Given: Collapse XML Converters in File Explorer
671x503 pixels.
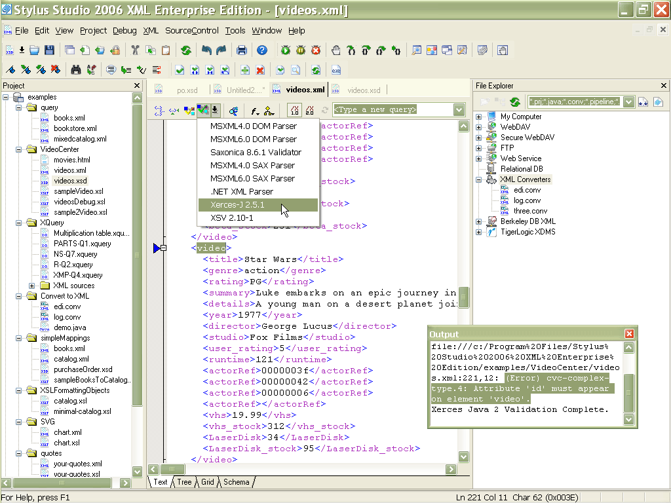Looking at the screenshot, I should click(478, 179).
